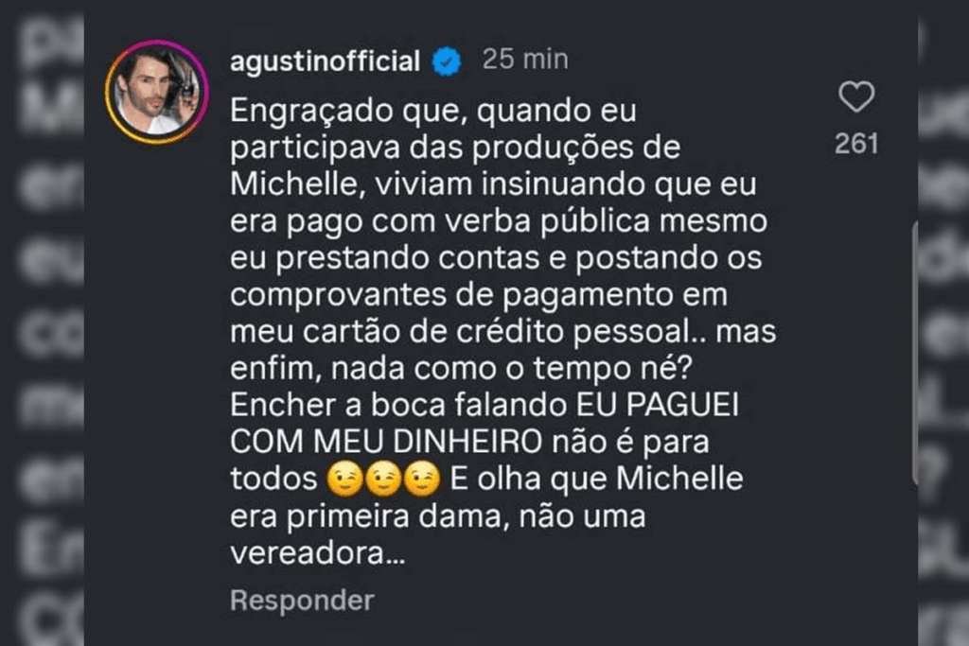The image size is (969, 646).
Task: Click the last winking emoji
Action: pos(423,479)
